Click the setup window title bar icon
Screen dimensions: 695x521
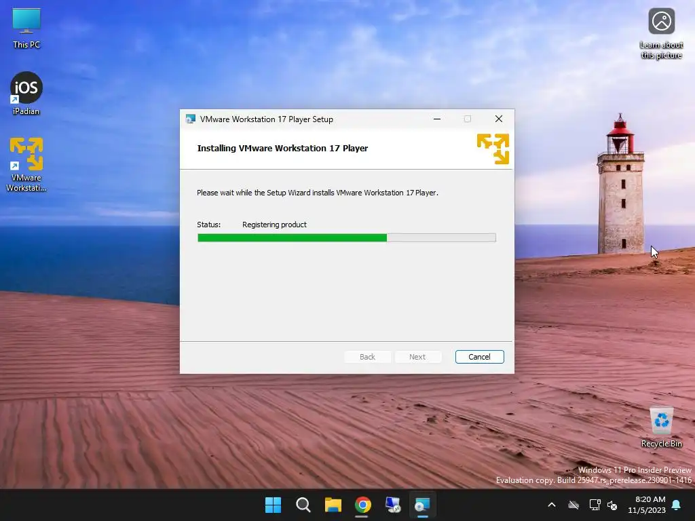coord(191,119)
